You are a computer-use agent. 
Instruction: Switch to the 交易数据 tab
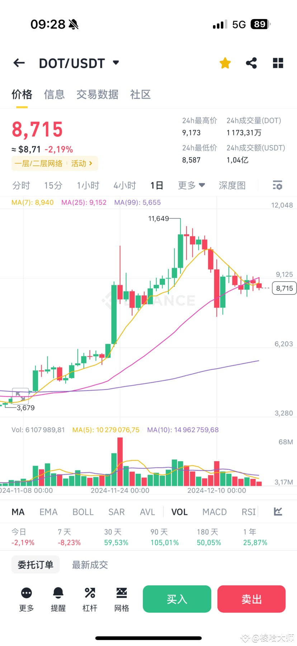[x=97, y=94]
